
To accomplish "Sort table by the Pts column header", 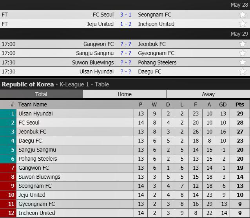I will 239,104.
